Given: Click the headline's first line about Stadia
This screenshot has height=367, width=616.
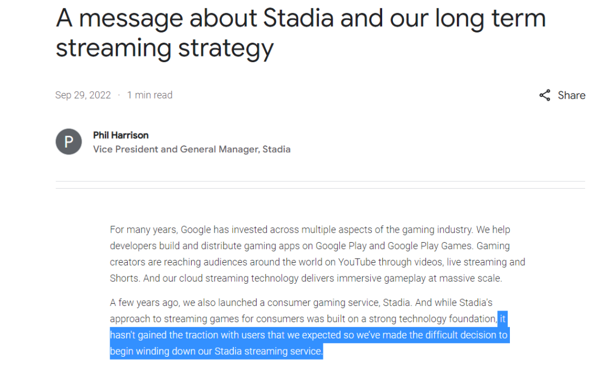Looking at the screenshot, I should (301, 18).
